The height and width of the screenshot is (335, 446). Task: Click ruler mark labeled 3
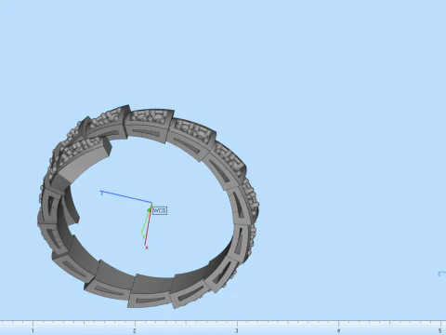236,330
